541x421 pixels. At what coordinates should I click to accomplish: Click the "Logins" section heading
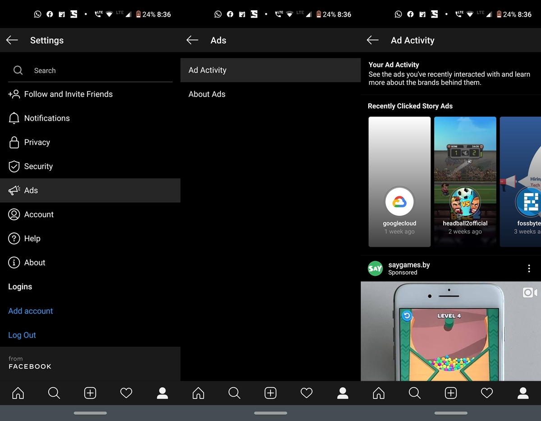click(20, 287)
